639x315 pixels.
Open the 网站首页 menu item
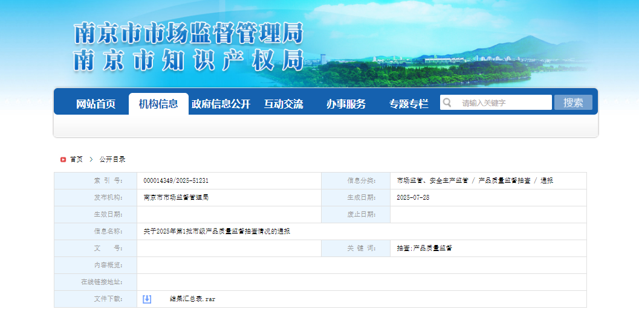click(x=96, y=104)
